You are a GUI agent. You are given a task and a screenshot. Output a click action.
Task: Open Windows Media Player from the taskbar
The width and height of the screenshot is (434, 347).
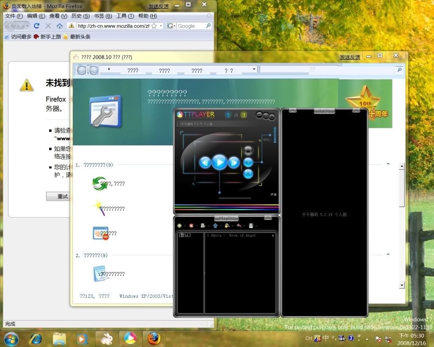[81, 339]
